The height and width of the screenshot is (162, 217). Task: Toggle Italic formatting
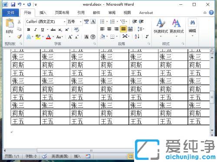click(35, 30)
